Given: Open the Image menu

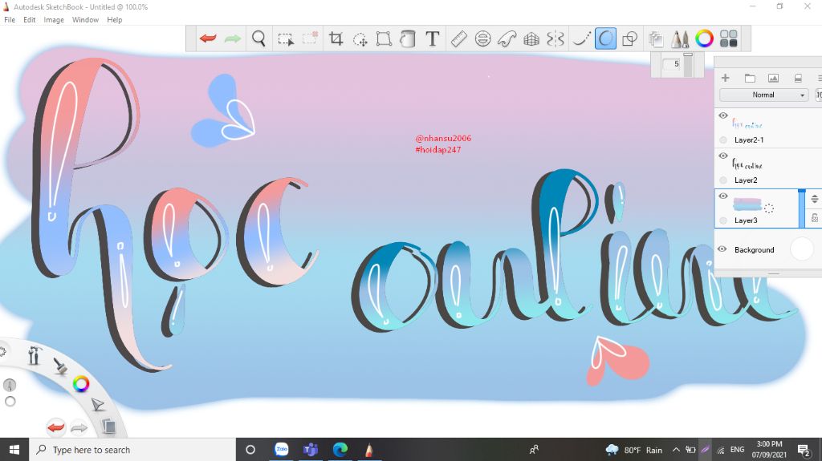Looking at the screenshot, I should (x=54, y=20).
